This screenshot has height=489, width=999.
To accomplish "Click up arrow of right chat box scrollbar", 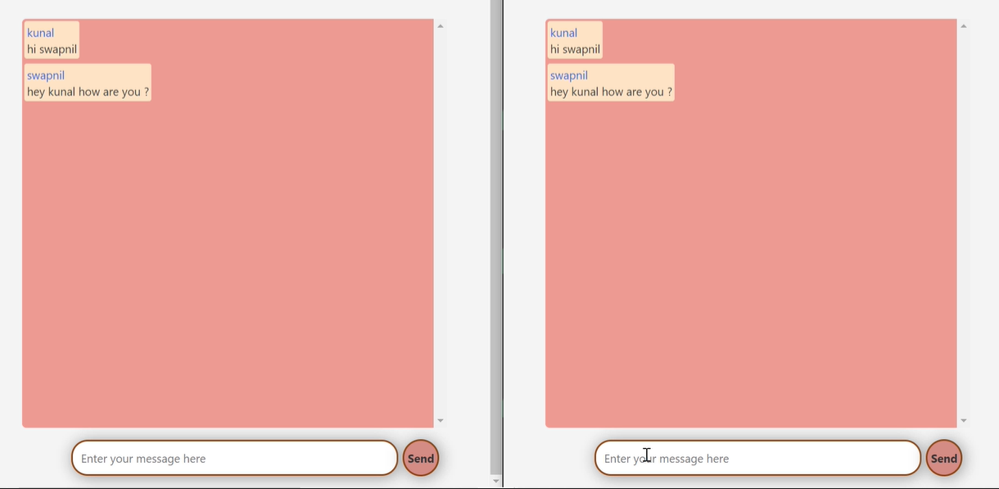I will (963, 26).
